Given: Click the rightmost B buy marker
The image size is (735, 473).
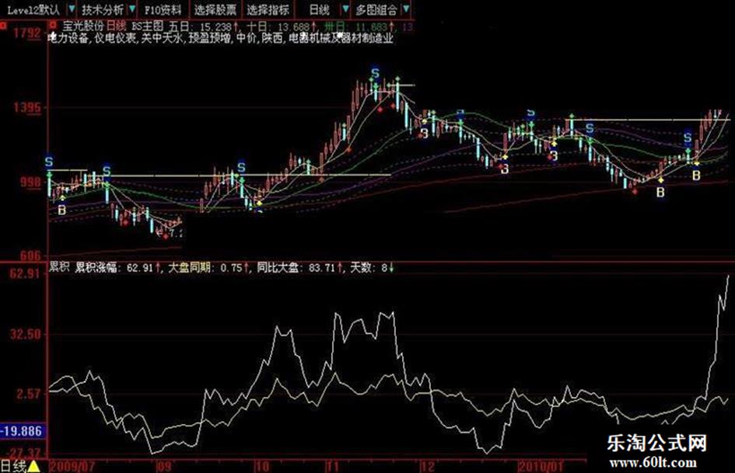Looking at the screenshot, I should 697,176.
